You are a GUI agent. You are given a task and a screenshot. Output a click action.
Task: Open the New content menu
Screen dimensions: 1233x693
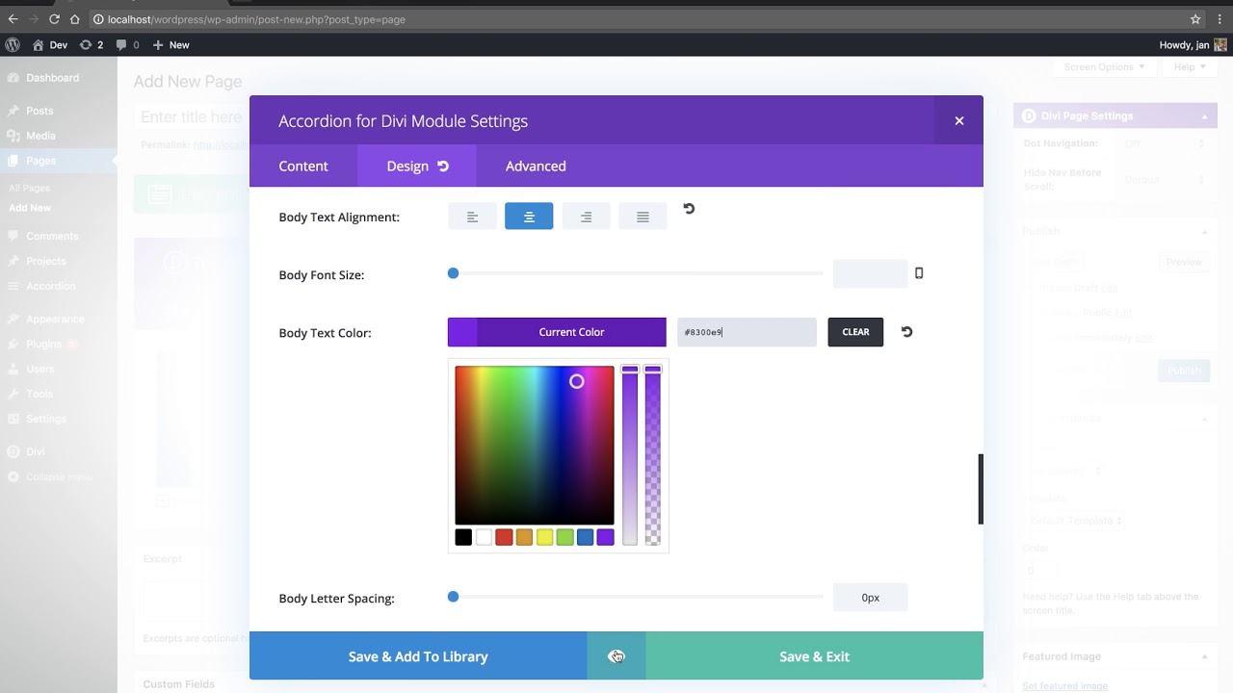pos(171,45)
